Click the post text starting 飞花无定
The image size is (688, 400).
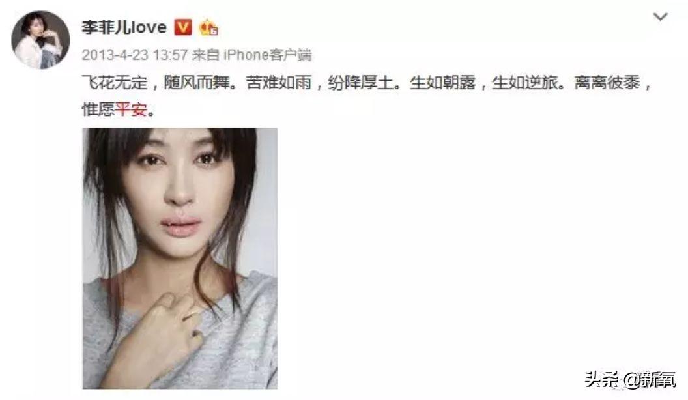(367, 96)
